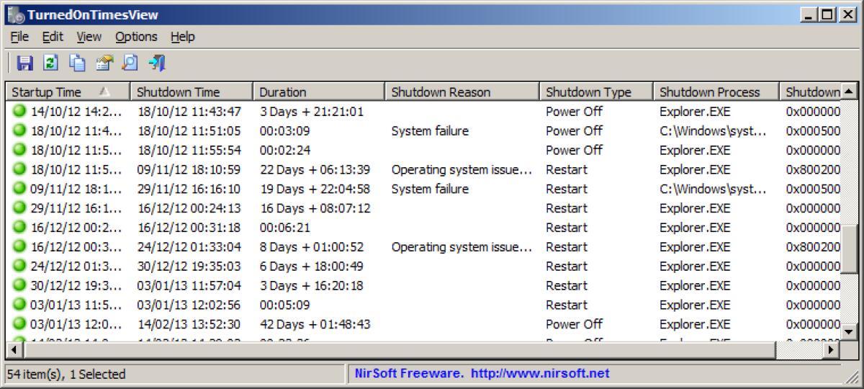Click Power Off in the 42 Days row

coord(574,324)
